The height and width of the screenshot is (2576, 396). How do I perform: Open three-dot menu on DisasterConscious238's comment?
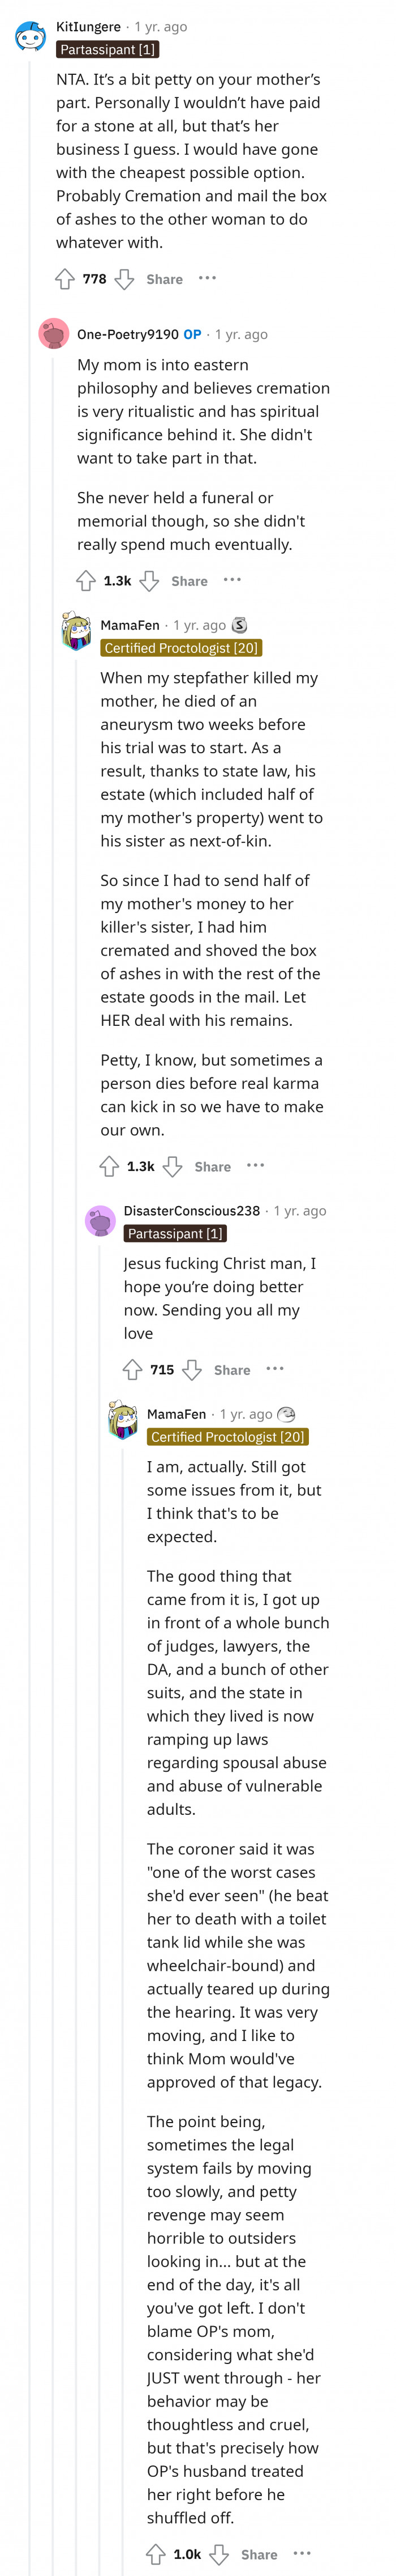(276, 1369)
